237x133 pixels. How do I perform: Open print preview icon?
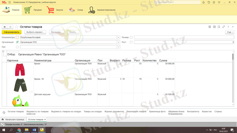[x=219, y=27]
